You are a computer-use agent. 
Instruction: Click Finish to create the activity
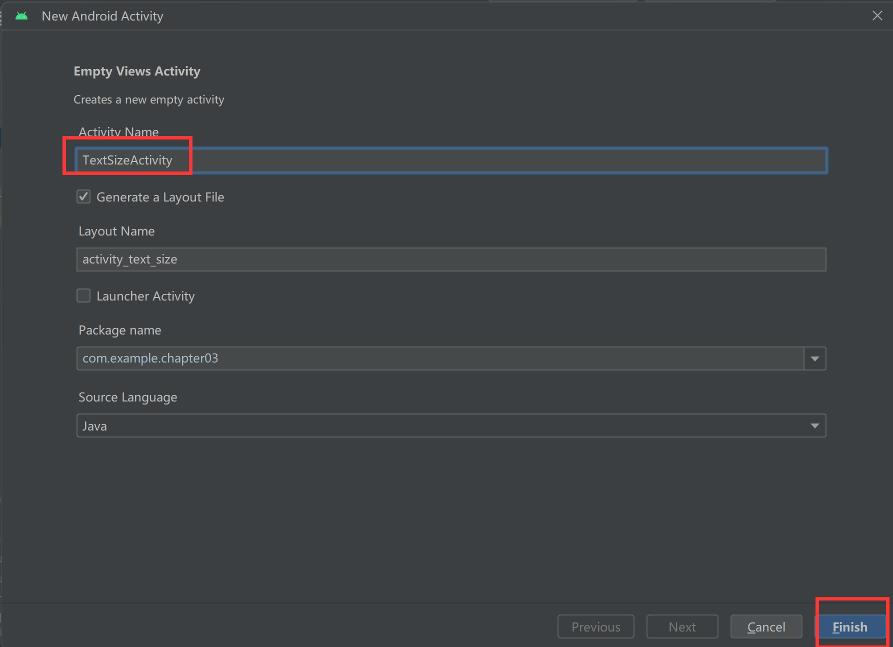click(850, 626)
